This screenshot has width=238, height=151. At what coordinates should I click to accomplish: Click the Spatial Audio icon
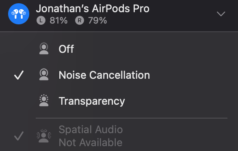pyautogui.click(x=44, y=136)
